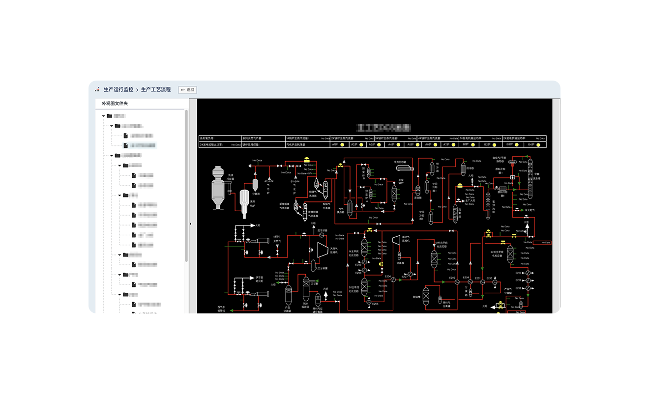Open the 生产运行监控 breadcrumb link

point(118,90)
